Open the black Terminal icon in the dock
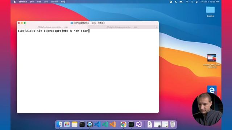232x130 pixels. tap(82, 124)
